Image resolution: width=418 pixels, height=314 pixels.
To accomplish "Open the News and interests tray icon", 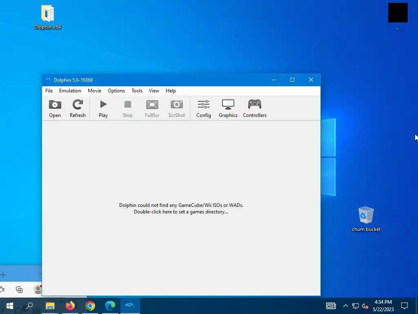I will point(331,306).
